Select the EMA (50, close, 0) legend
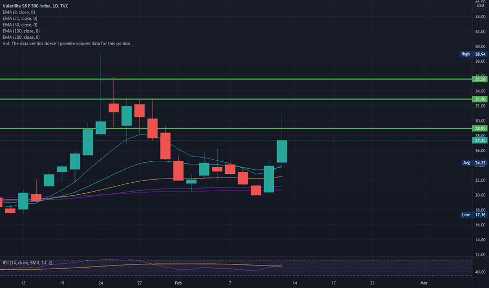Viewport: 489px width, 288px height. click(x=20, y=25)
